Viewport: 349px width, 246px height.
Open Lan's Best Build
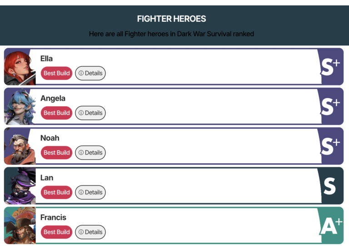point(56,192)
